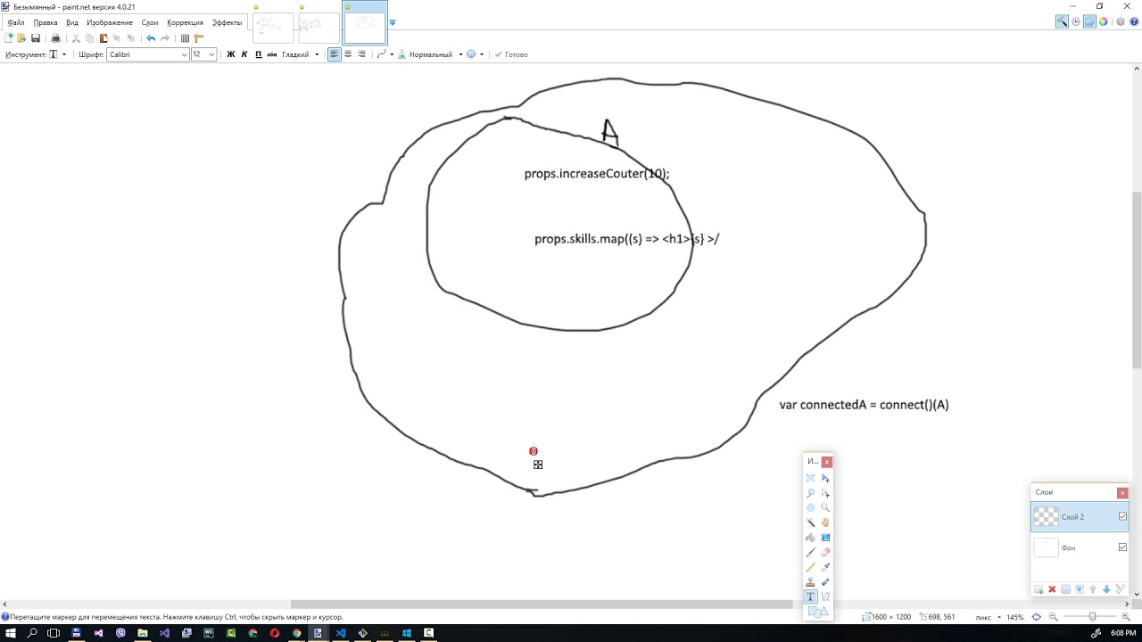Open the Коррекция menu
The height and width of the screenshot is (642, 1142).
(x=186, y=22)
